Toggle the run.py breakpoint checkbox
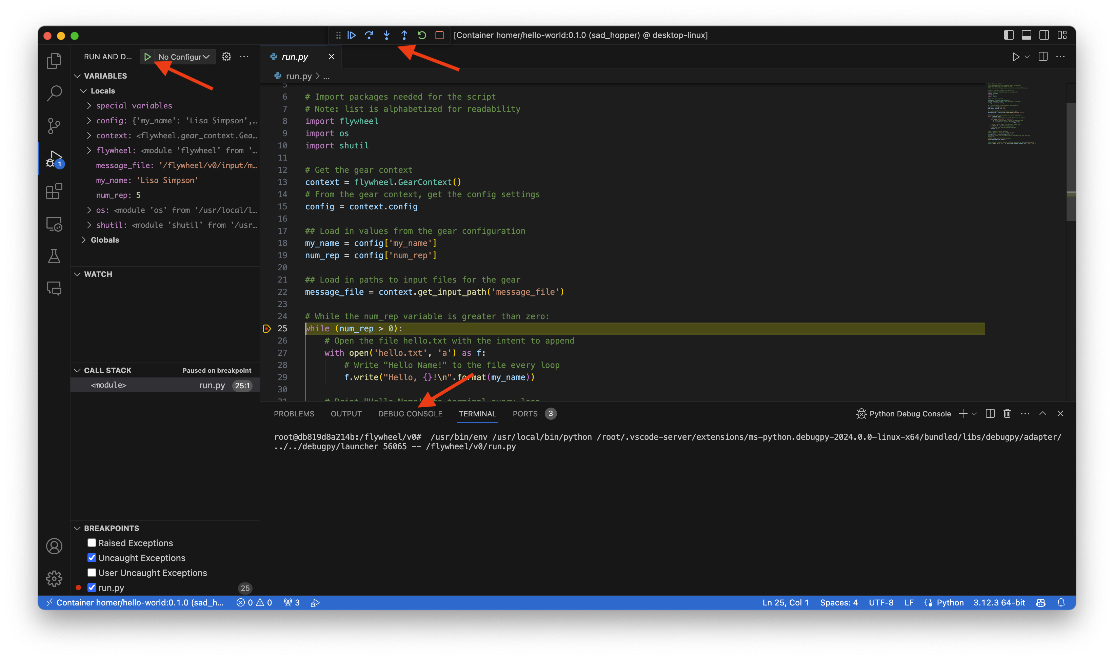Image resolution: width=1114 pixels, height=660 pixels. [92, 587]
